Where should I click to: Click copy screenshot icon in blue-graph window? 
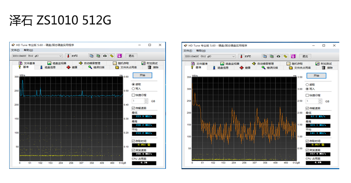(x=98, y=56)
